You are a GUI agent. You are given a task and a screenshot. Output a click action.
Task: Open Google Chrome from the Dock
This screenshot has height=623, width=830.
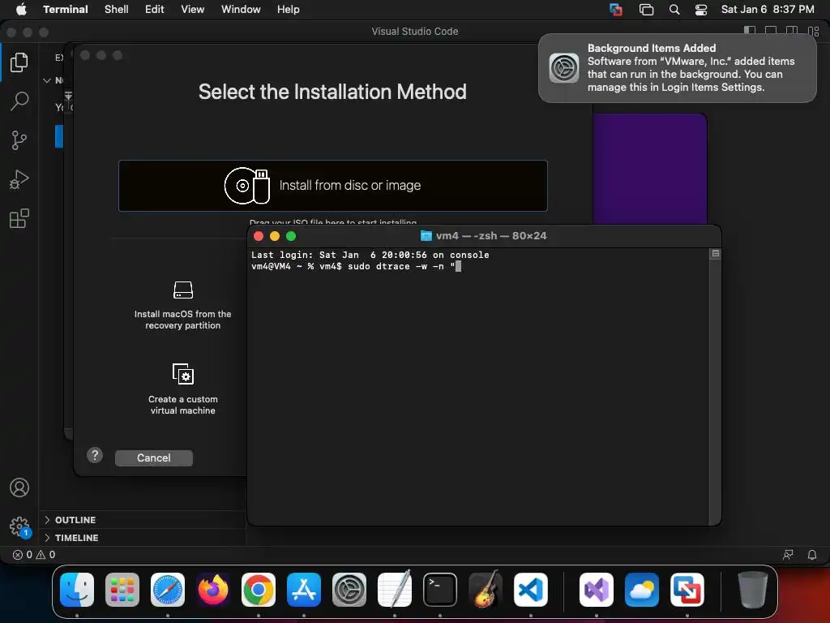click(259, 589)
